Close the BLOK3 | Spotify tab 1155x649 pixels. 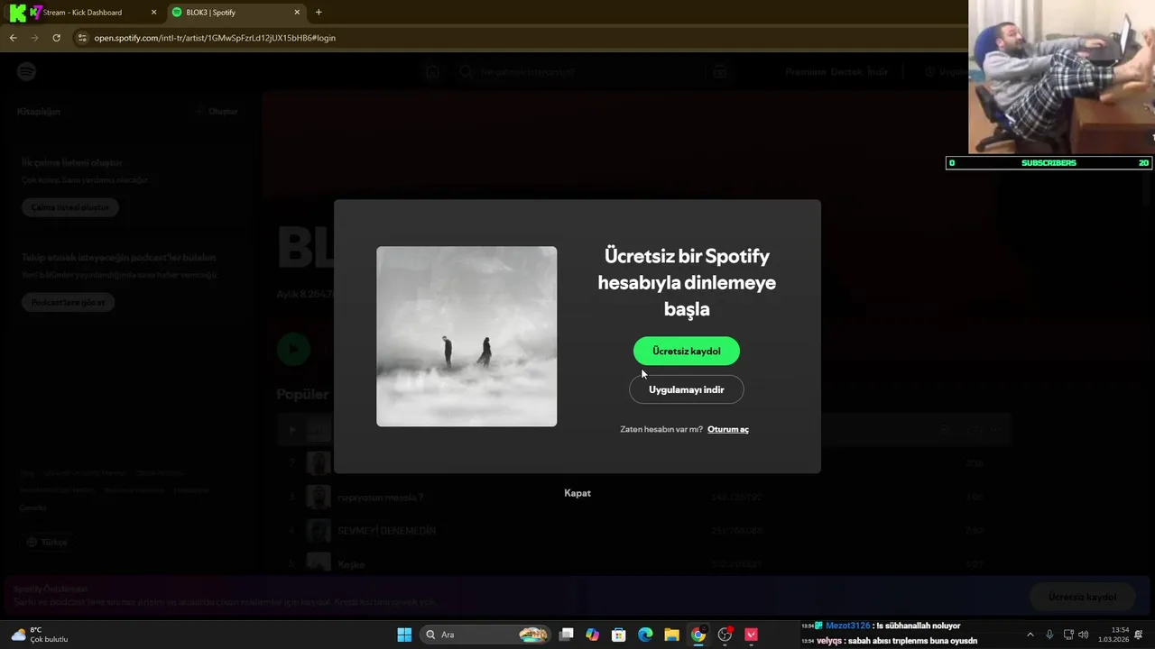click(298, 13)
